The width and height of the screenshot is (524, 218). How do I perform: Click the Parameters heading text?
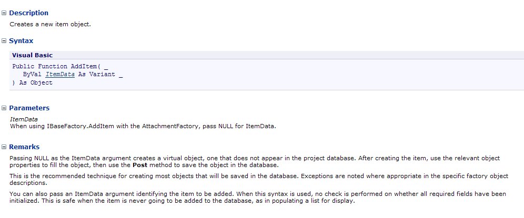click(x=29, y=108)
